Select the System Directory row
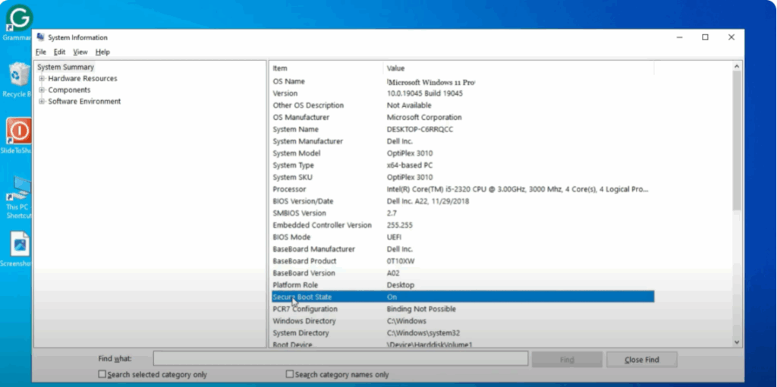Viewport: 777px width, 387px height. [462, 333]
